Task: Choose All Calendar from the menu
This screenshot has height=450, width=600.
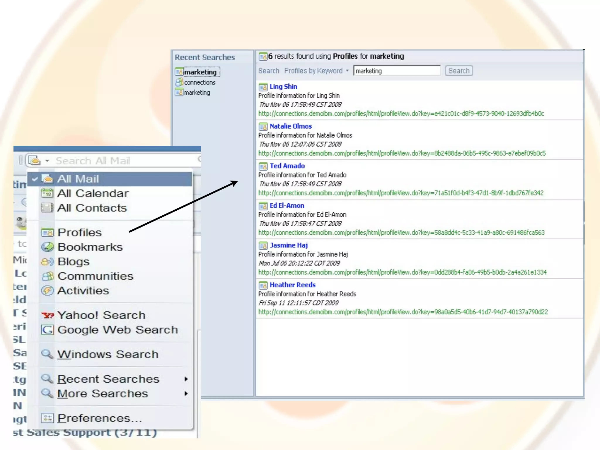Action: [93, 193]
